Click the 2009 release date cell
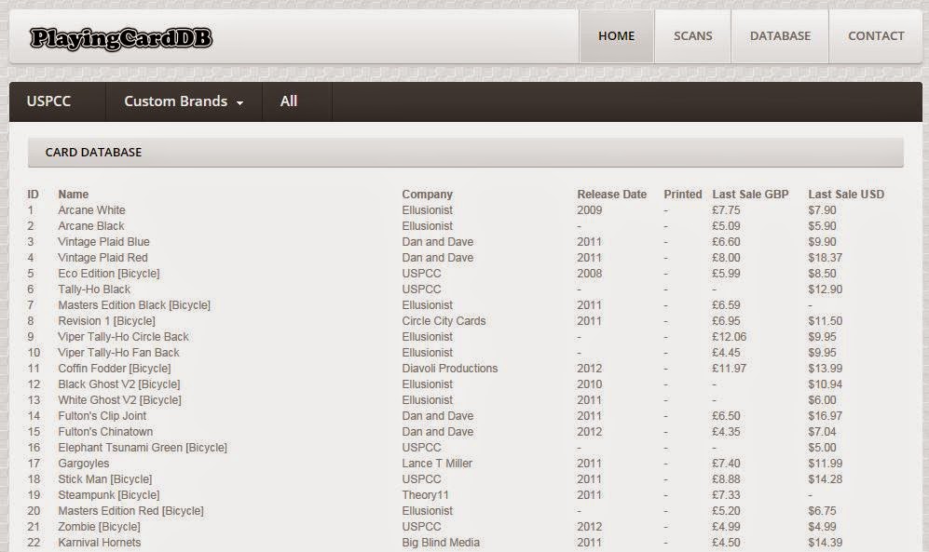This screenshot has height=552, width=929. coord(589,210)
